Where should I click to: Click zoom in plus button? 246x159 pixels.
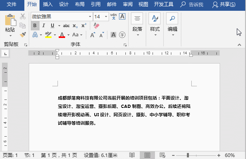tap(219, 155)
